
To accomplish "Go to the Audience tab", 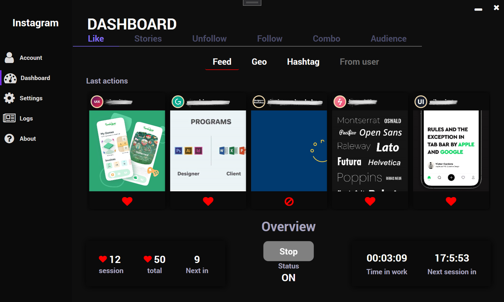I will tap(388, 39).
